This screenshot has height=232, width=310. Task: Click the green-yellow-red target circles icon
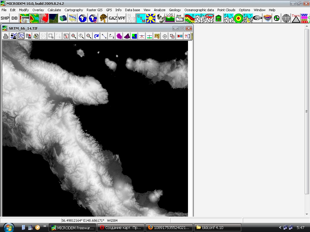point(238,18)
